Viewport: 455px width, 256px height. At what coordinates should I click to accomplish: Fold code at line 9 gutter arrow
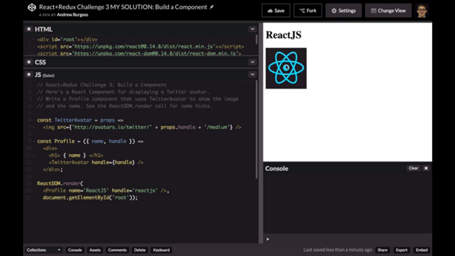(x=34, y=141)
